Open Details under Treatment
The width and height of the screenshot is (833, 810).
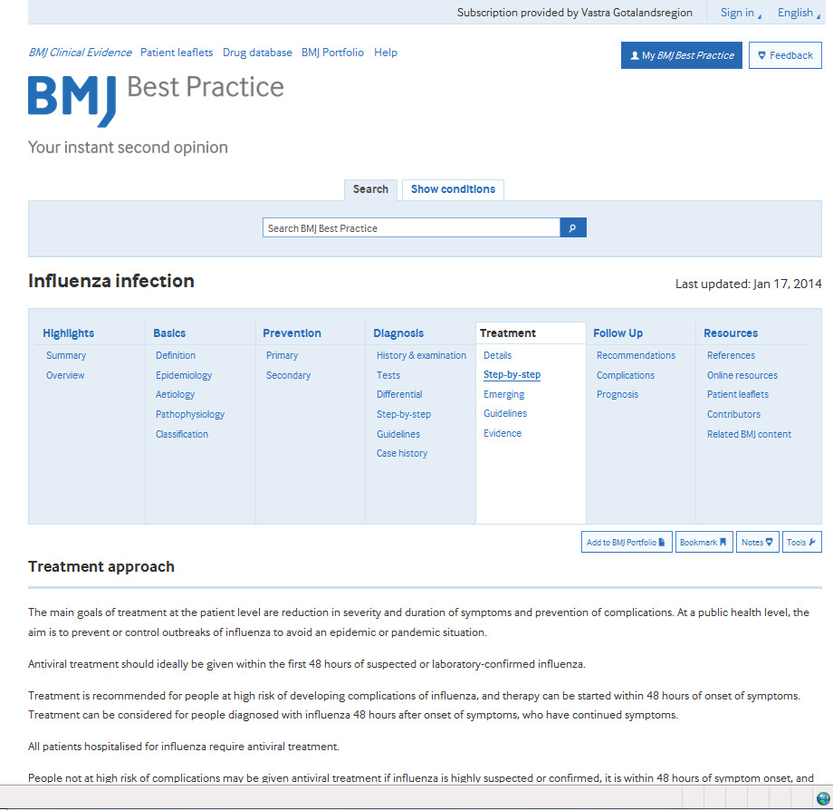(498, 355)
